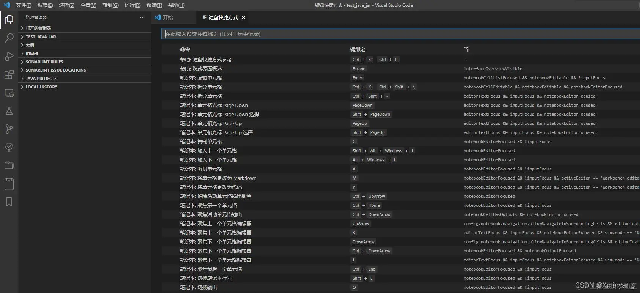Select the 笔记本: 切换笔记本行号 row
The width and height of the screenshot is (640, 293).
pos(400,278)
